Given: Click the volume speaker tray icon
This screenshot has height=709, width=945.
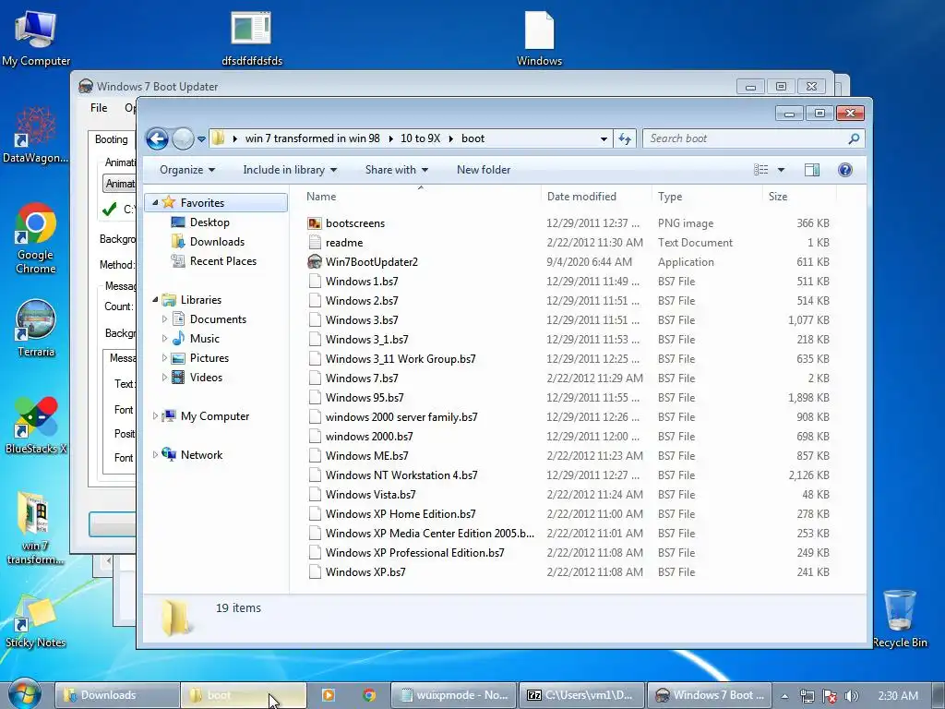Looking at the screenshot, I should (x=851, y=696).
